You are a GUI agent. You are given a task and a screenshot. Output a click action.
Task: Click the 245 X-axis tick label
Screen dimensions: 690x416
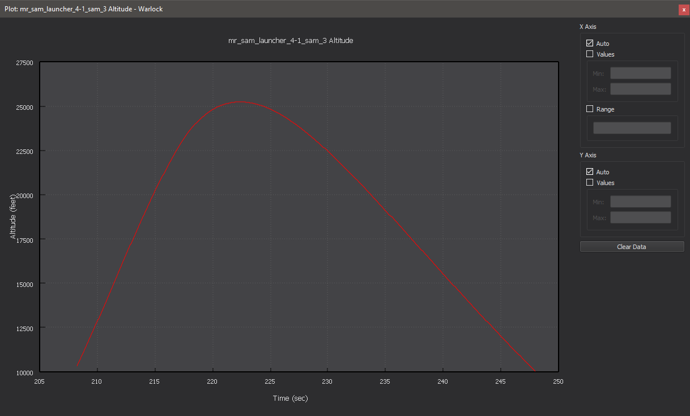pos(501,381)
